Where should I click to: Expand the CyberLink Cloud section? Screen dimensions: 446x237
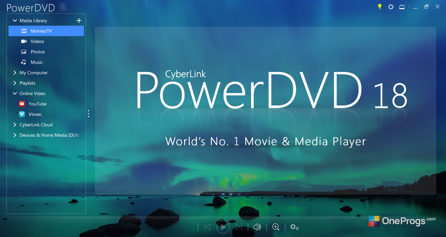click(x=15, y=125)
